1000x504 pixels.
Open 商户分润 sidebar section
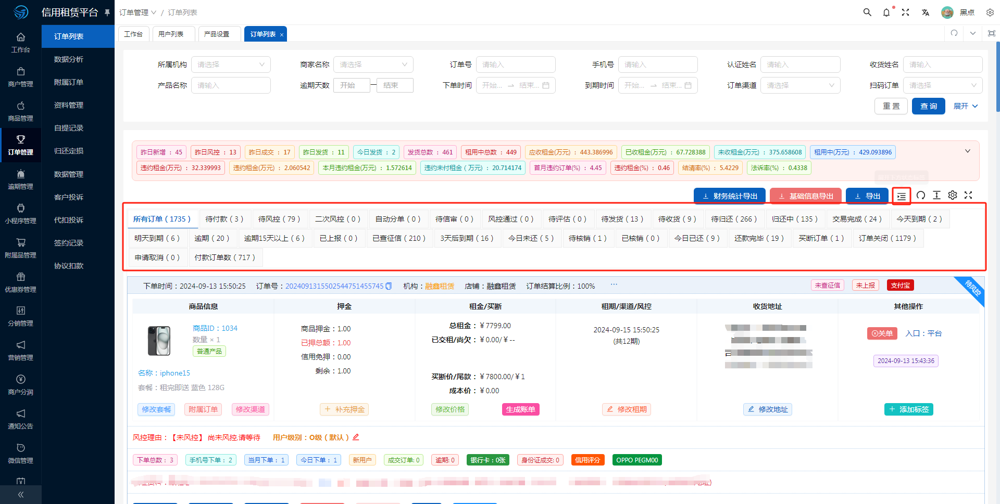[x=21, y=385]
